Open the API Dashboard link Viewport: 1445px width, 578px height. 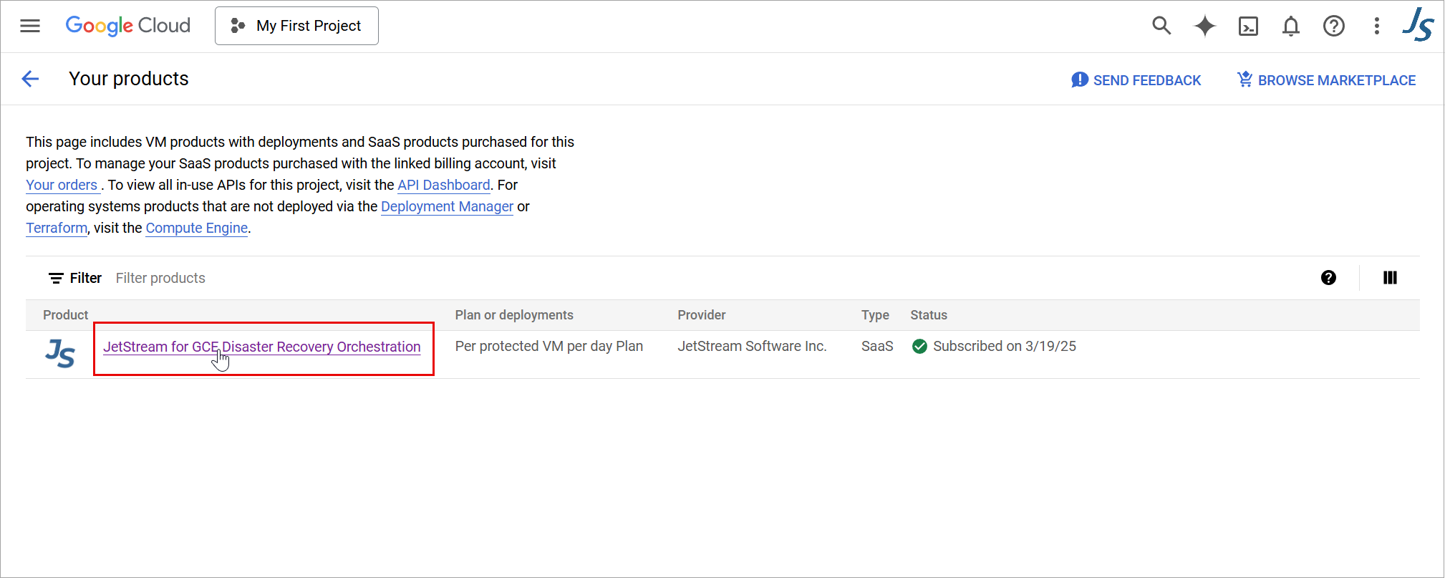click(x=444, y=185)
